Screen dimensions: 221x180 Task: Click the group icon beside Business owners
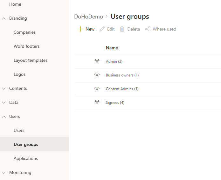click(x=97, y=75)
